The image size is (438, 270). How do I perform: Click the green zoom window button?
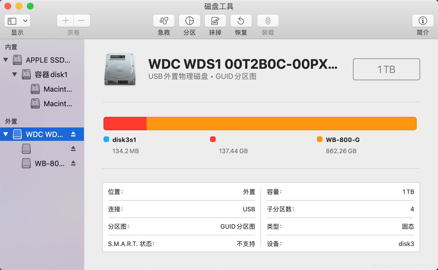pyautogui.click(x=30, y=6)
